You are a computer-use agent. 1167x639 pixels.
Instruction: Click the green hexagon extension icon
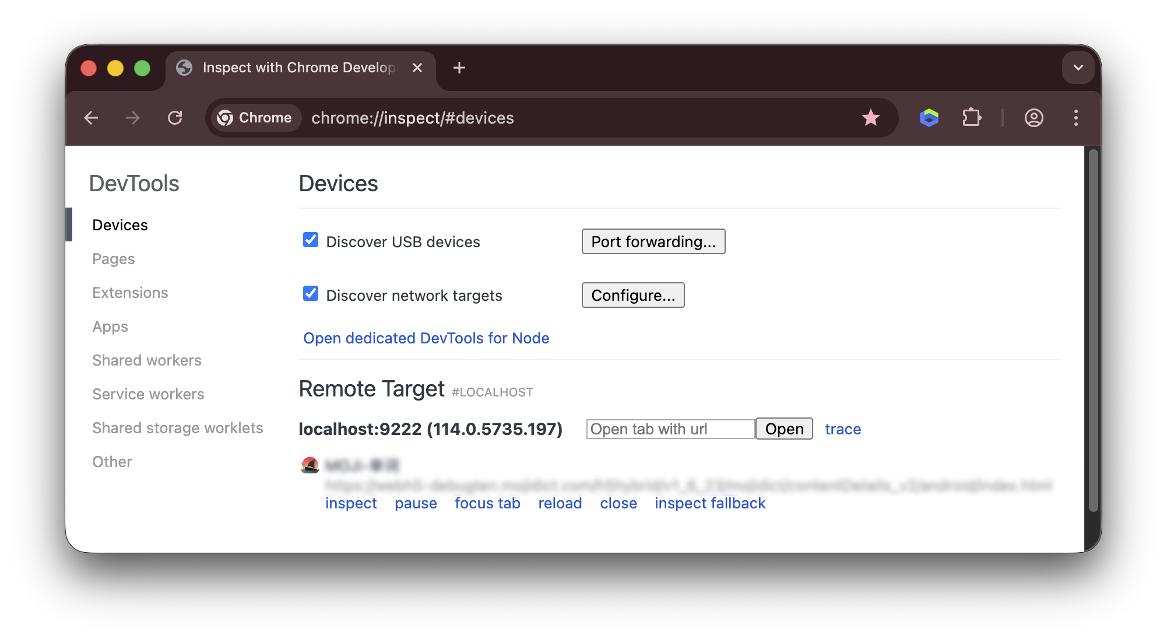929,118
